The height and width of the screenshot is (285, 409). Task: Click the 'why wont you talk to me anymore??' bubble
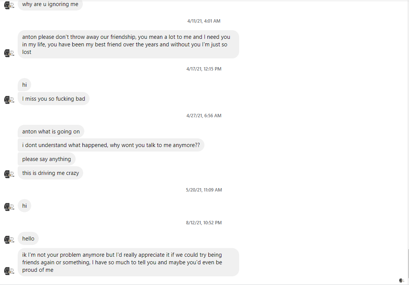[x=111, y=145]
